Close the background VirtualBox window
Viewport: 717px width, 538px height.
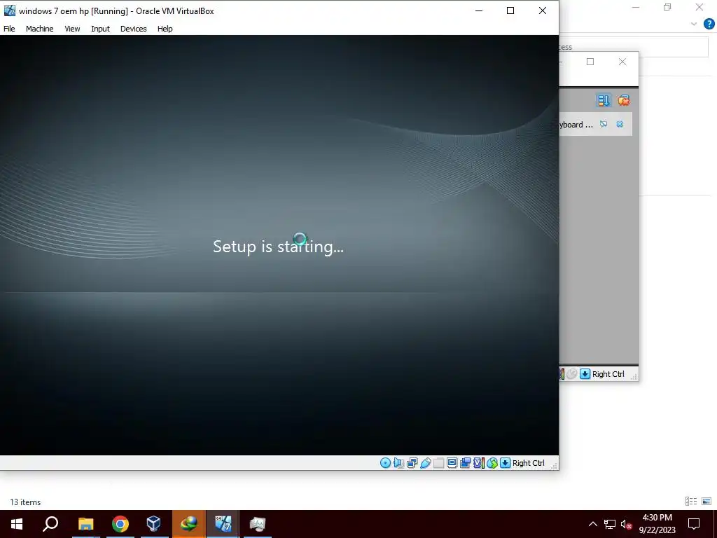point(622,62)
